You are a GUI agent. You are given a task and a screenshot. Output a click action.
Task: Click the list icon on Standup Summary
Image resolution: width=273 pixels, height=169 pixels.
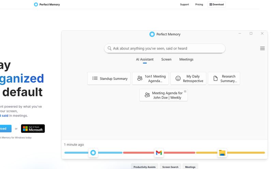(x=95, y=78)
